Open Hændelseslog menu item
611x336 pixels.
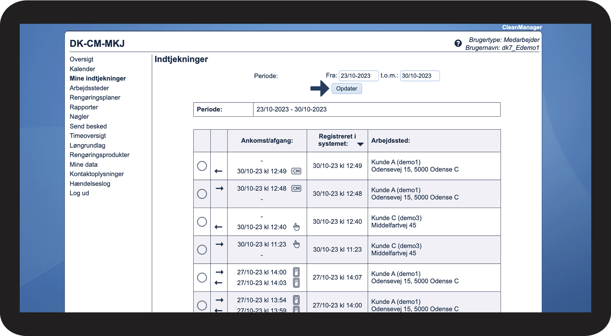(x=90, y=184)
